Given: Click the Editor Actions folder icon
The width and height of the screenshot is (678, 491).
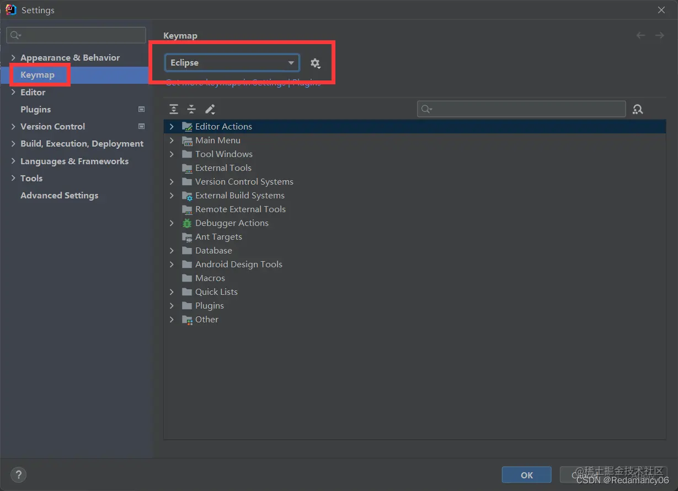Looking at the screenshot, I should [187, 127].
